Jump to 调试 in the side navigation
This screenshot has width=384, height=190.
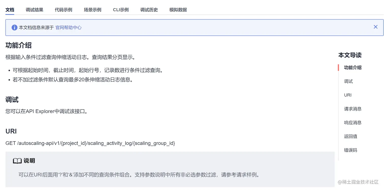click(348, 81)
